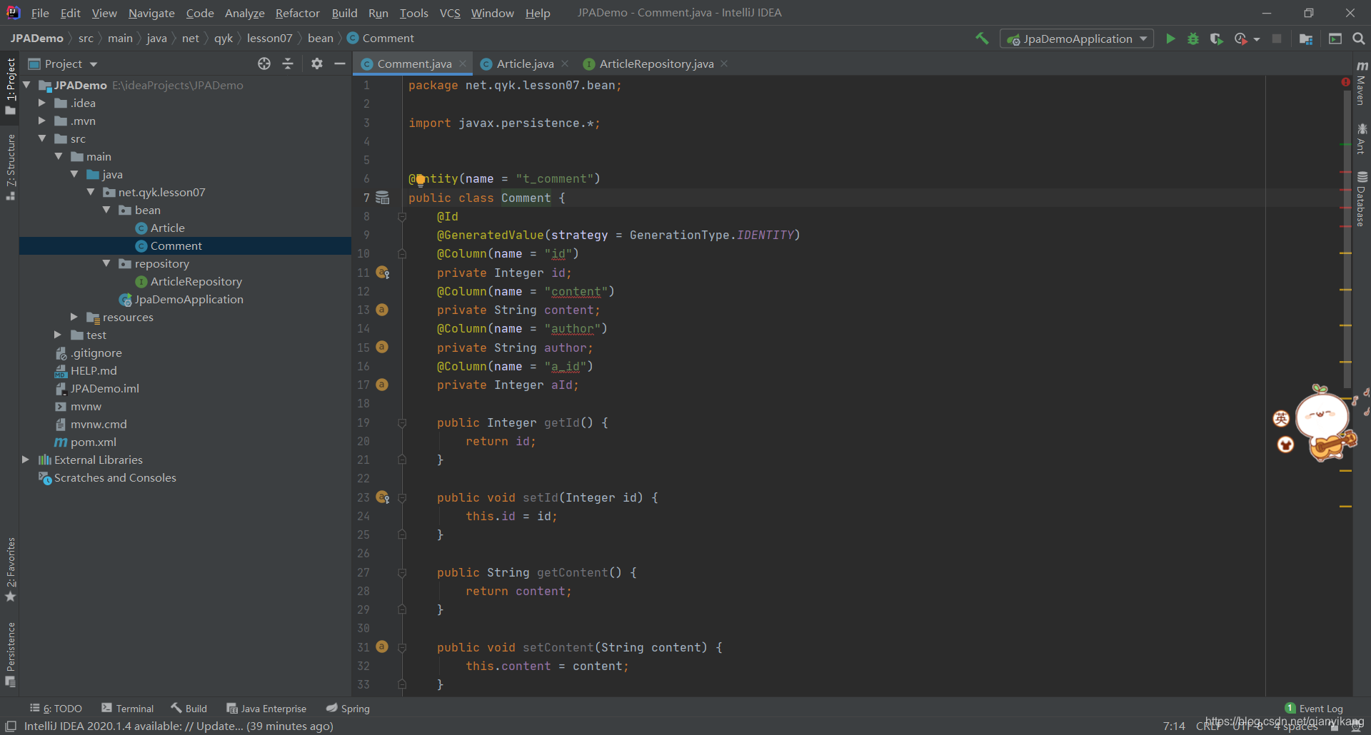1371x735 pixels.
Task: Open Project panel settings gear
Action: pos(317,64)
